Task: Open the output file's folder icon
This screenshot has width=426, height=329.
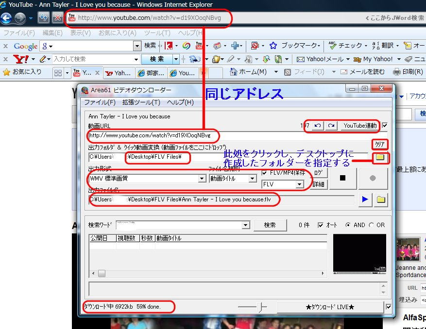Action: (381, 199)
